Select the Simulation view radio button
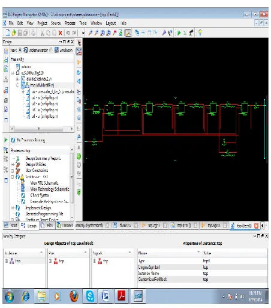271x308 pixels. pyautogui.click(x=51, y=50)
